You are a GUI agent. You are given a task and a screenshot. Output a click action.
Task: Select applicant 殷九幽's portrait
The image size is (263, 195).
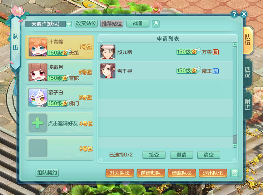click(108, 52)
